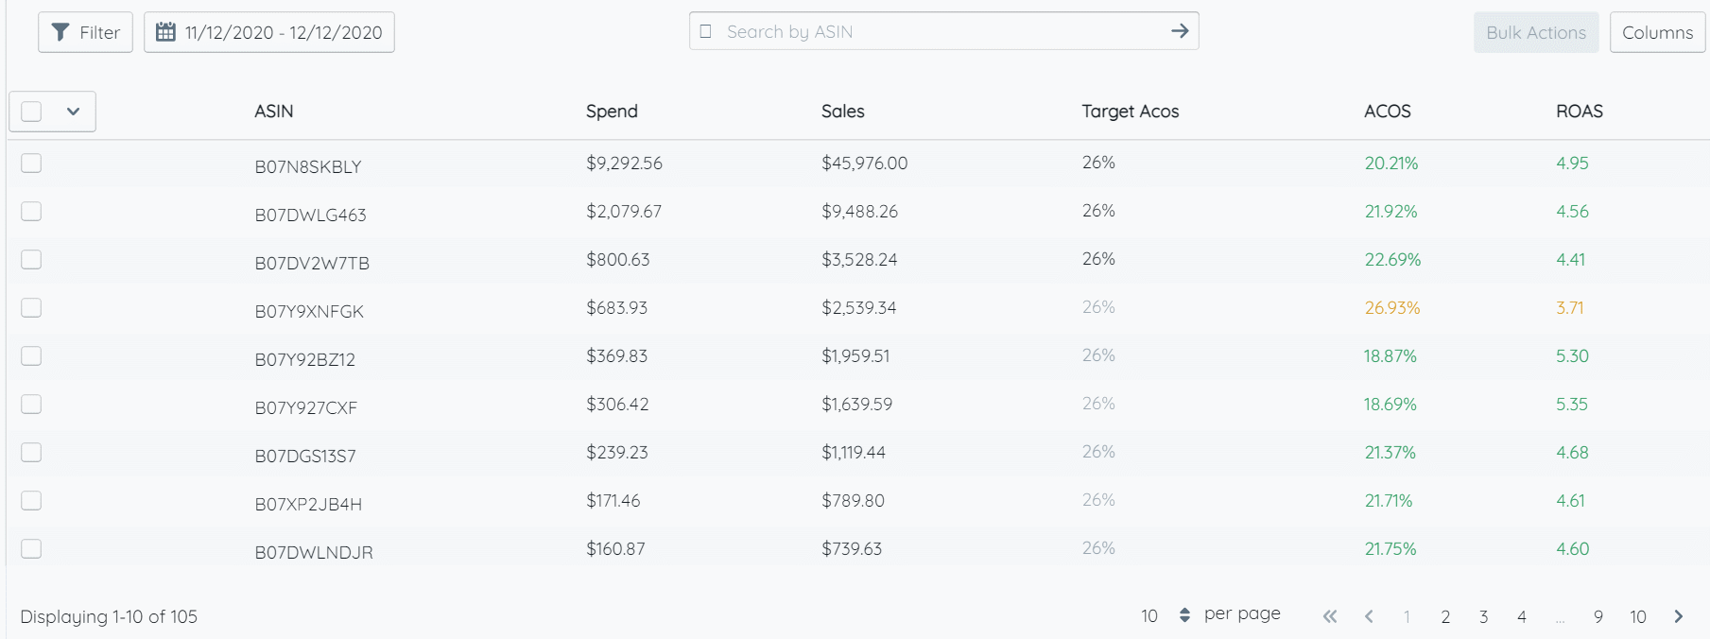
Task: Jump to first page double-chevron icon
Action: point(1330,616)
